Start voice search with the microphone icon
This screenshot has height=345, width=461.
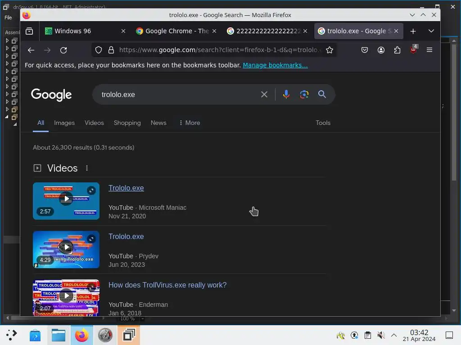pos(286,94)
